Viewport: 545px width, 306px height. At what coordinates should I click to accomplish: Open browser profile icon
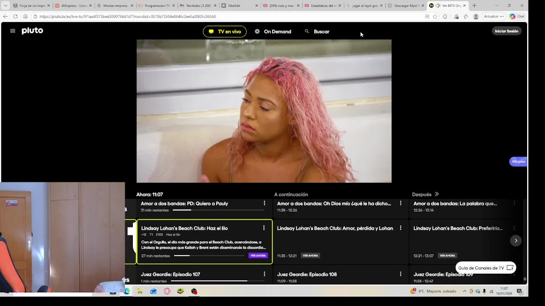coord(476,17)
